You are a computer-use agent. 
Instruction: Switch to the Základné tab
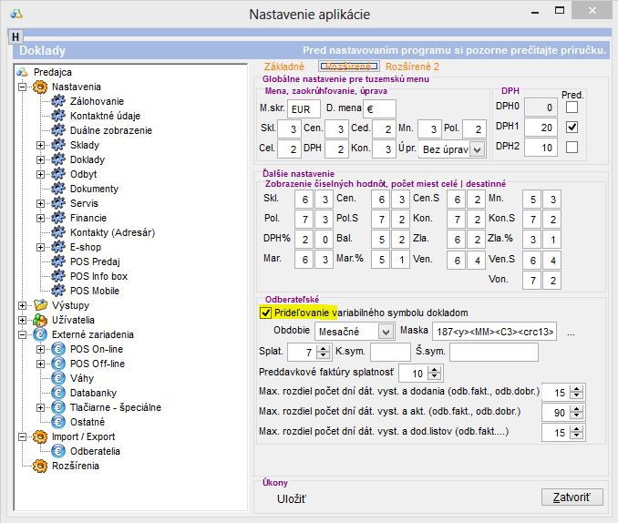(x=283, y=67)
